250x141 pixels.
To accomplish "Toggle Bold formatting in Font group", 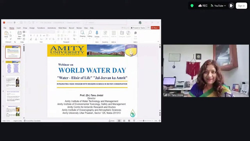I will point(31,36).
